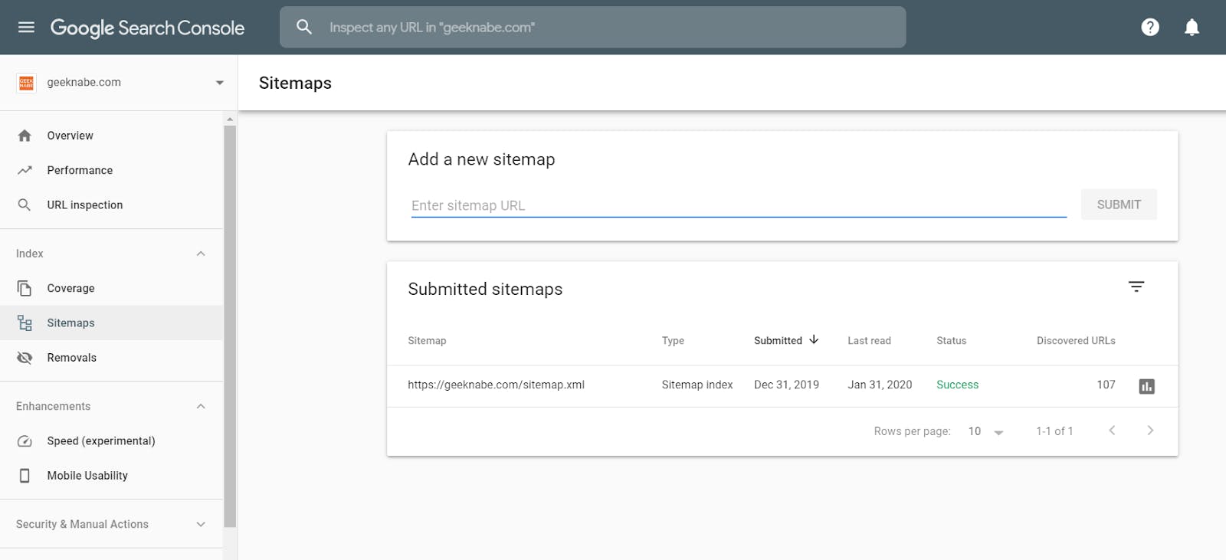Open the filter icon in Submitted sitemaps
The image size is (1226, 560).
1136,287
